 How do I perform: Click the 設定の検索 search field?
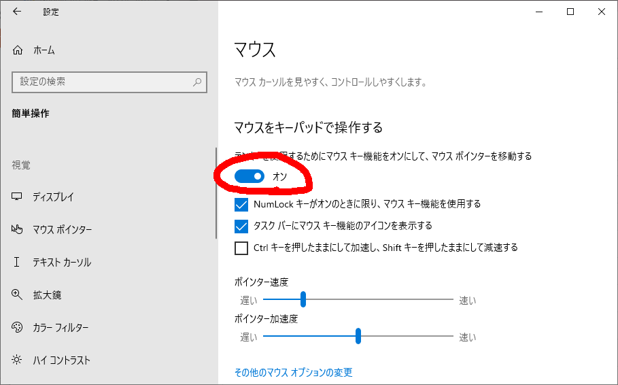[x=102, y=82]
